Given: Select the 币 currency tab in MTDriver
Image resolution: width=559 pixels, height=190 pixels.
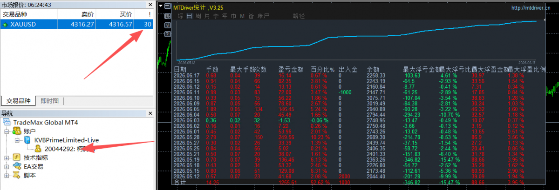Looking at the screenshot, I should coord(233,16).
